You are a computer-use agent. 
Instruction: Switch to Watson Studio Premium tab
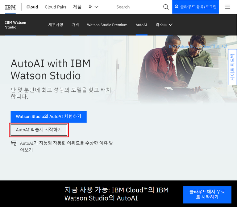(x=107, y=25)
